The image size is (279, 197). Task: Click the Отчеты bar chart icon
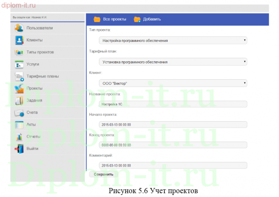coord(19,137)
